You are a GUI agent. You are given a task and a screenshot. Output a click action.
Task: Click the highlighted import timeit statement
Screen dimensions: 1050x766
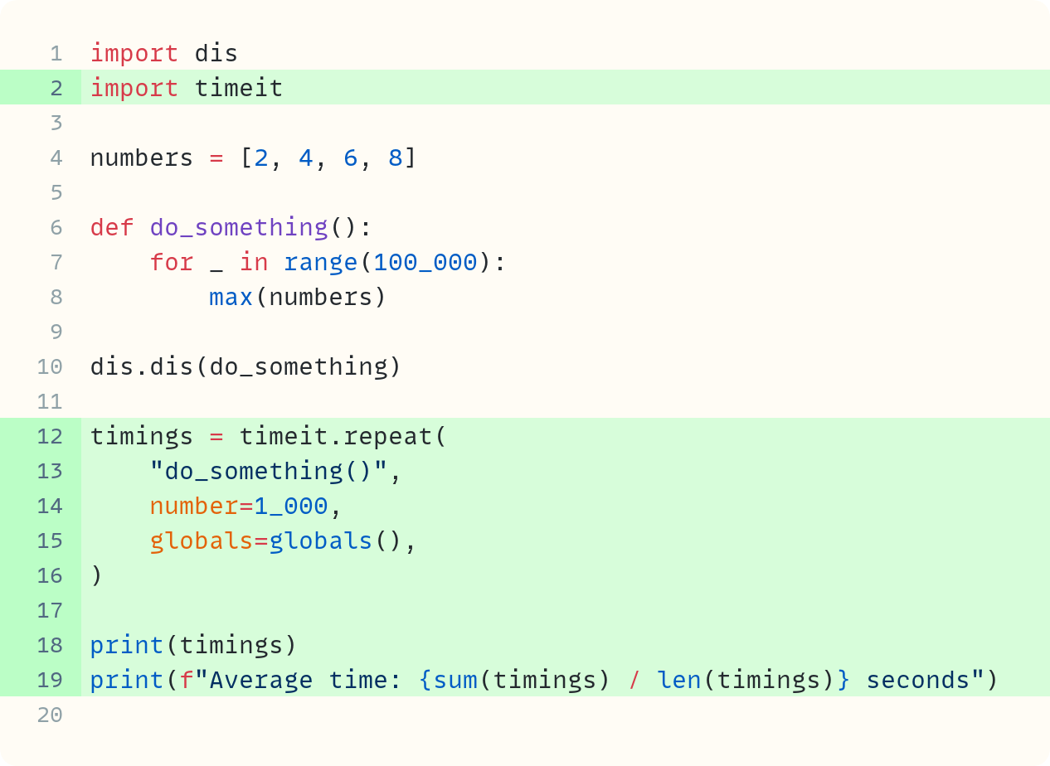(187, 88)
